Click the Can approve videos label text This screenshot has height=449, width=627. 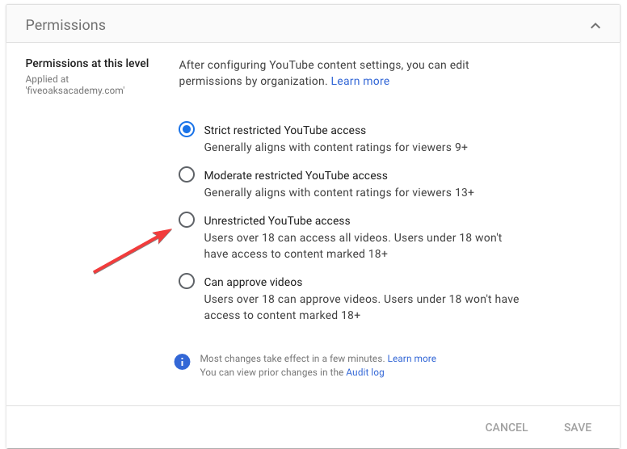coord(253,283)
